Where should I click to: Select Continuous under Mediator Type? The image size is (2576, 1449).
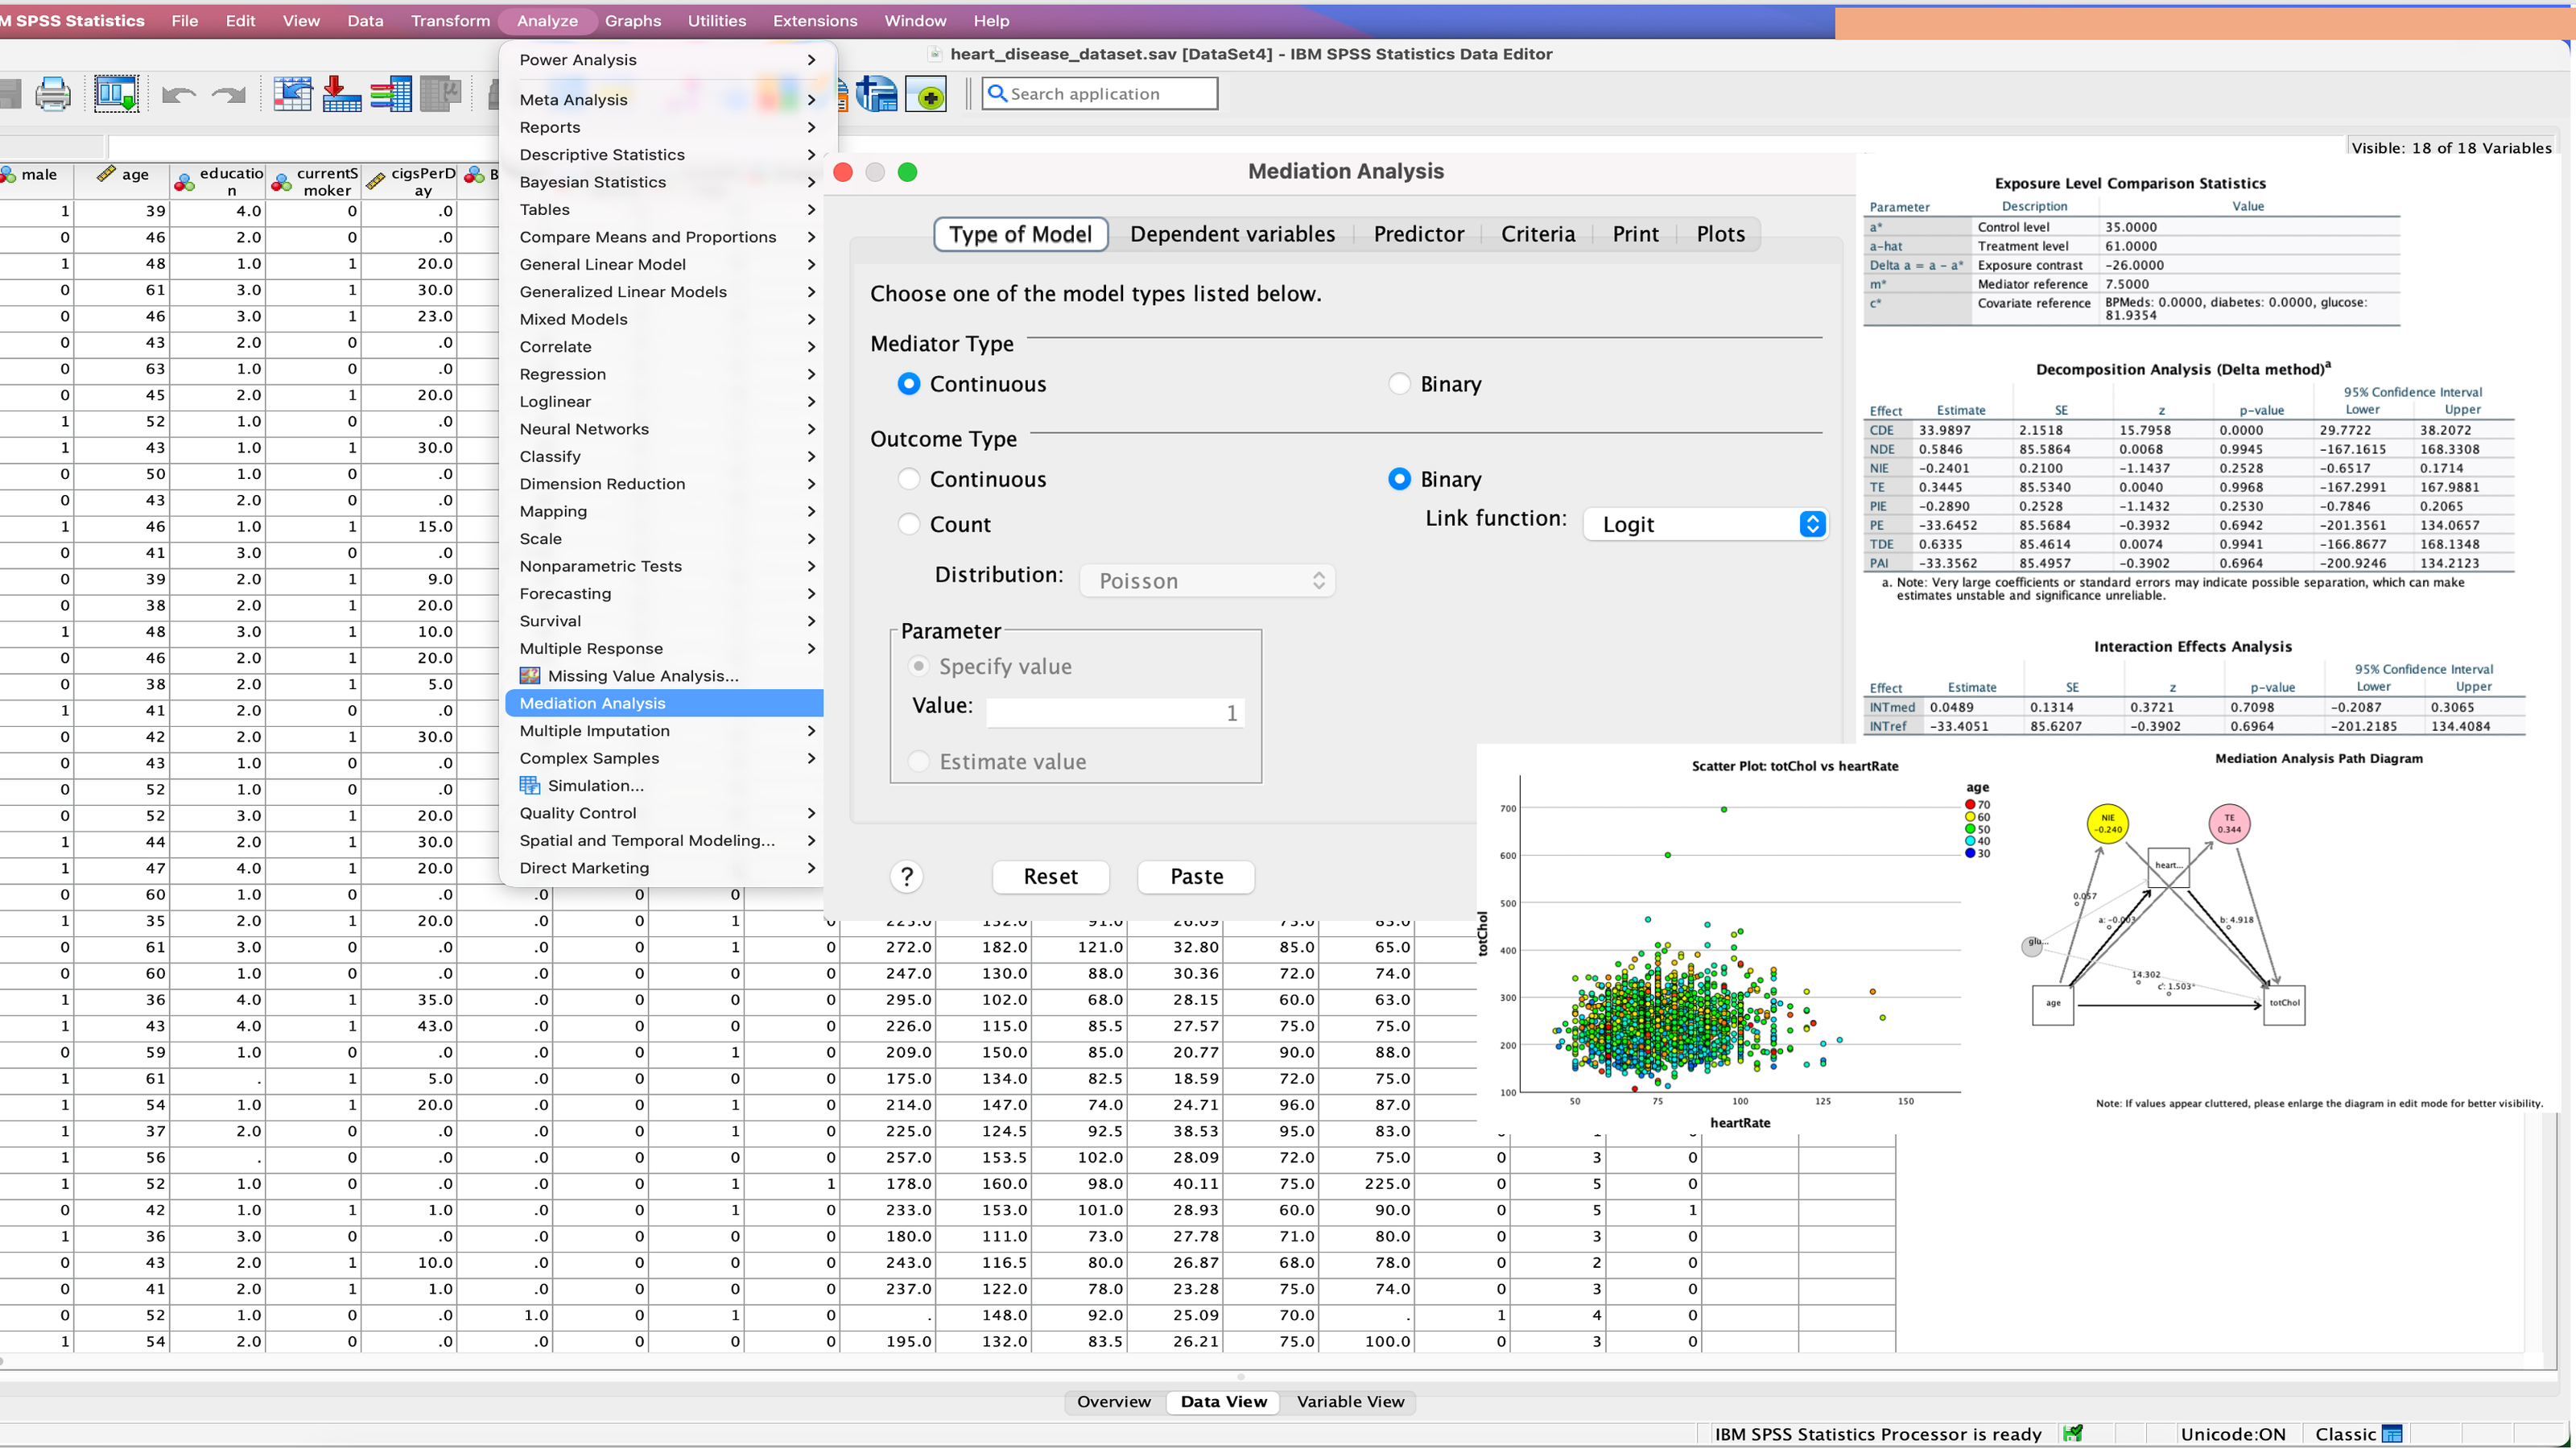pos(908,384)
